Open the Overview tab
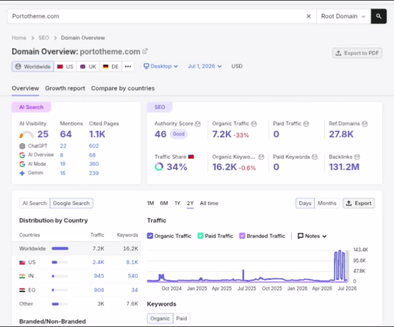 click(26, 88)
